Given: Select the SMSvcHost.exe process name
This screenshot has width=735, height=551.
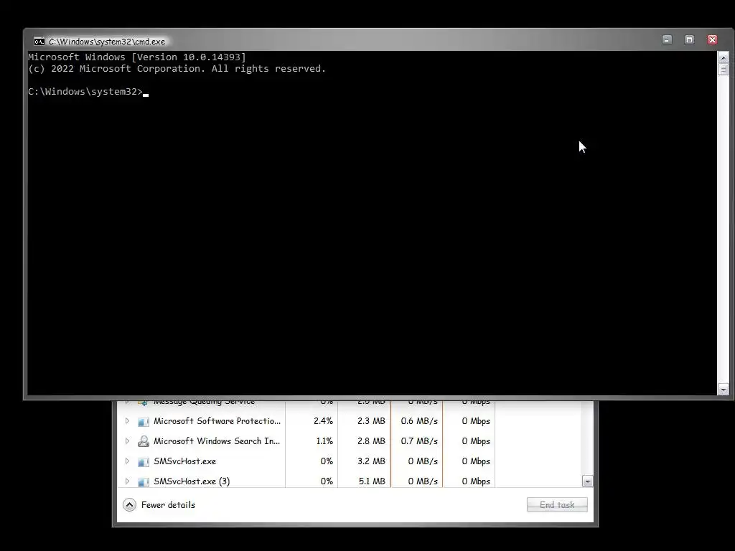Looking at the screenshot, I should pyautogui.click(x=184, y=461).
